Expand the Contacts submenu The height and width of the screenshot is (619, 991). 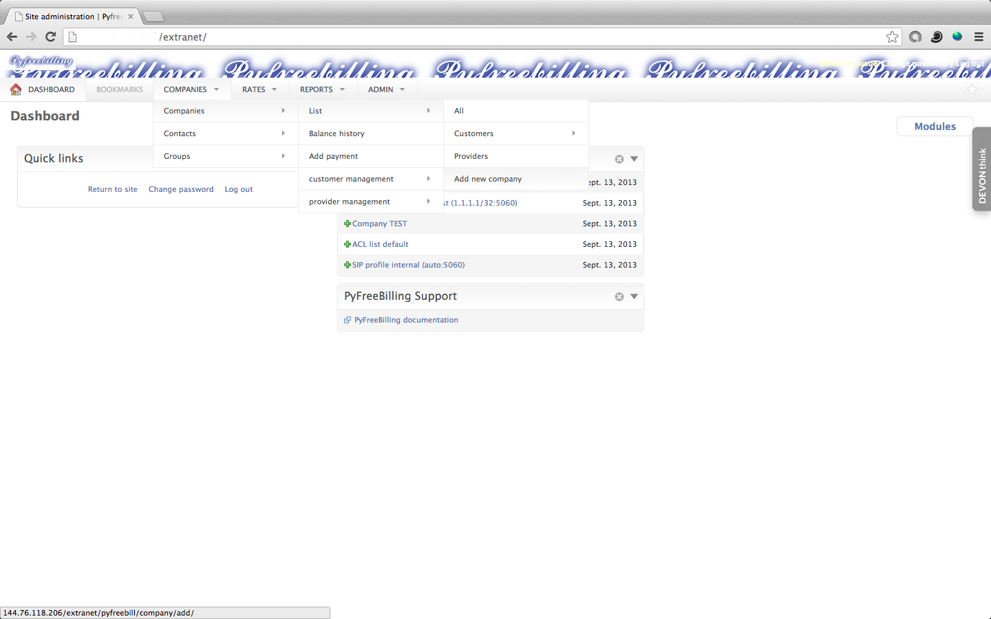(x=225, y=133)
